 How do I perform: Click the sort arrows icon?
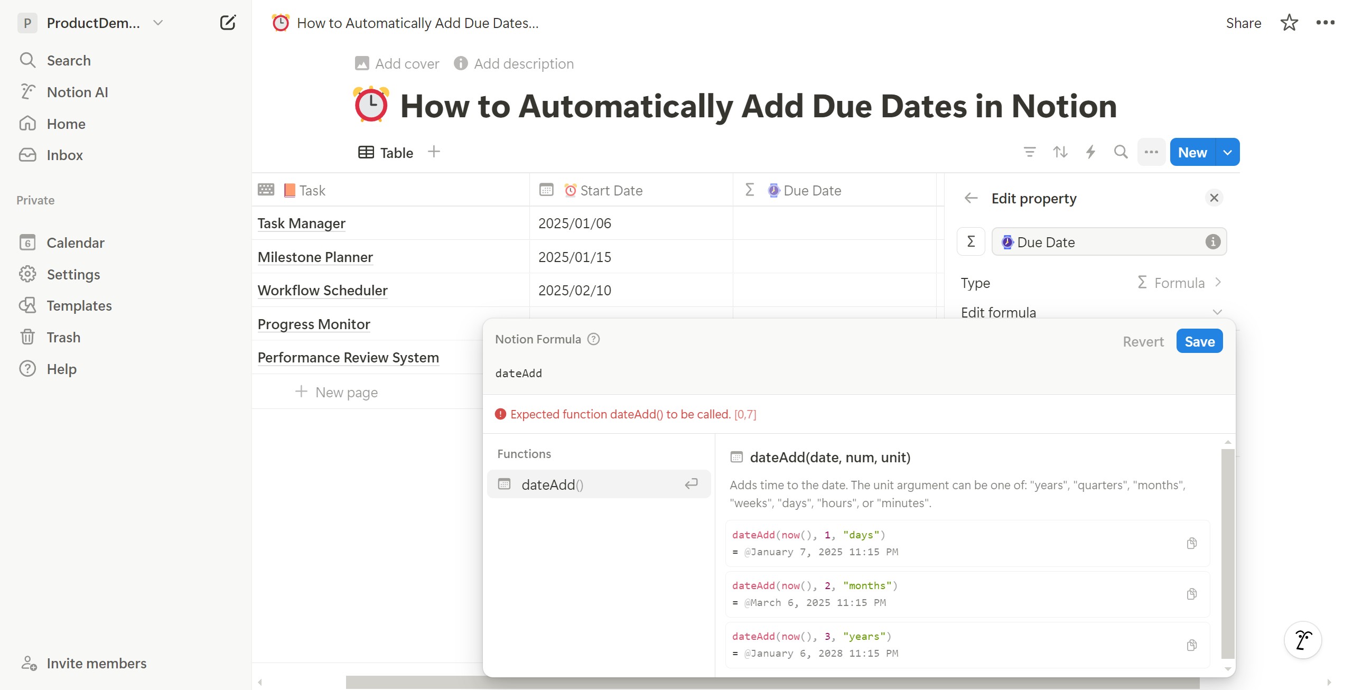tap(1060, 152)
